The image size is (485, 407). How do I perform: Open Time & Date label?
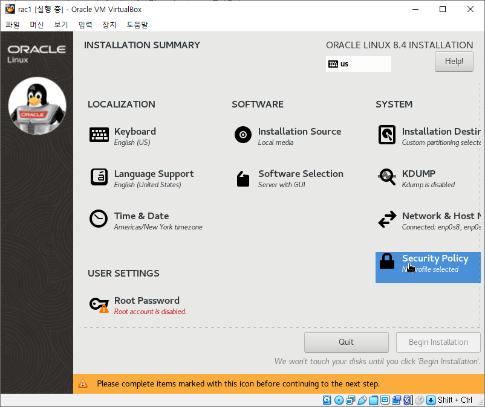click(142, 216)
